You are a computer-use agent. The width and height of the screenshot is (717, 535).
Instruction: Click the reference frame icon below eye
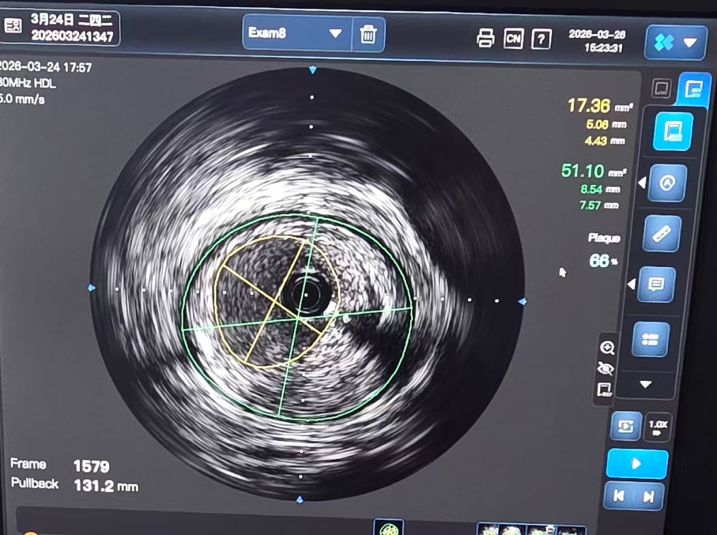coord(604,390)
